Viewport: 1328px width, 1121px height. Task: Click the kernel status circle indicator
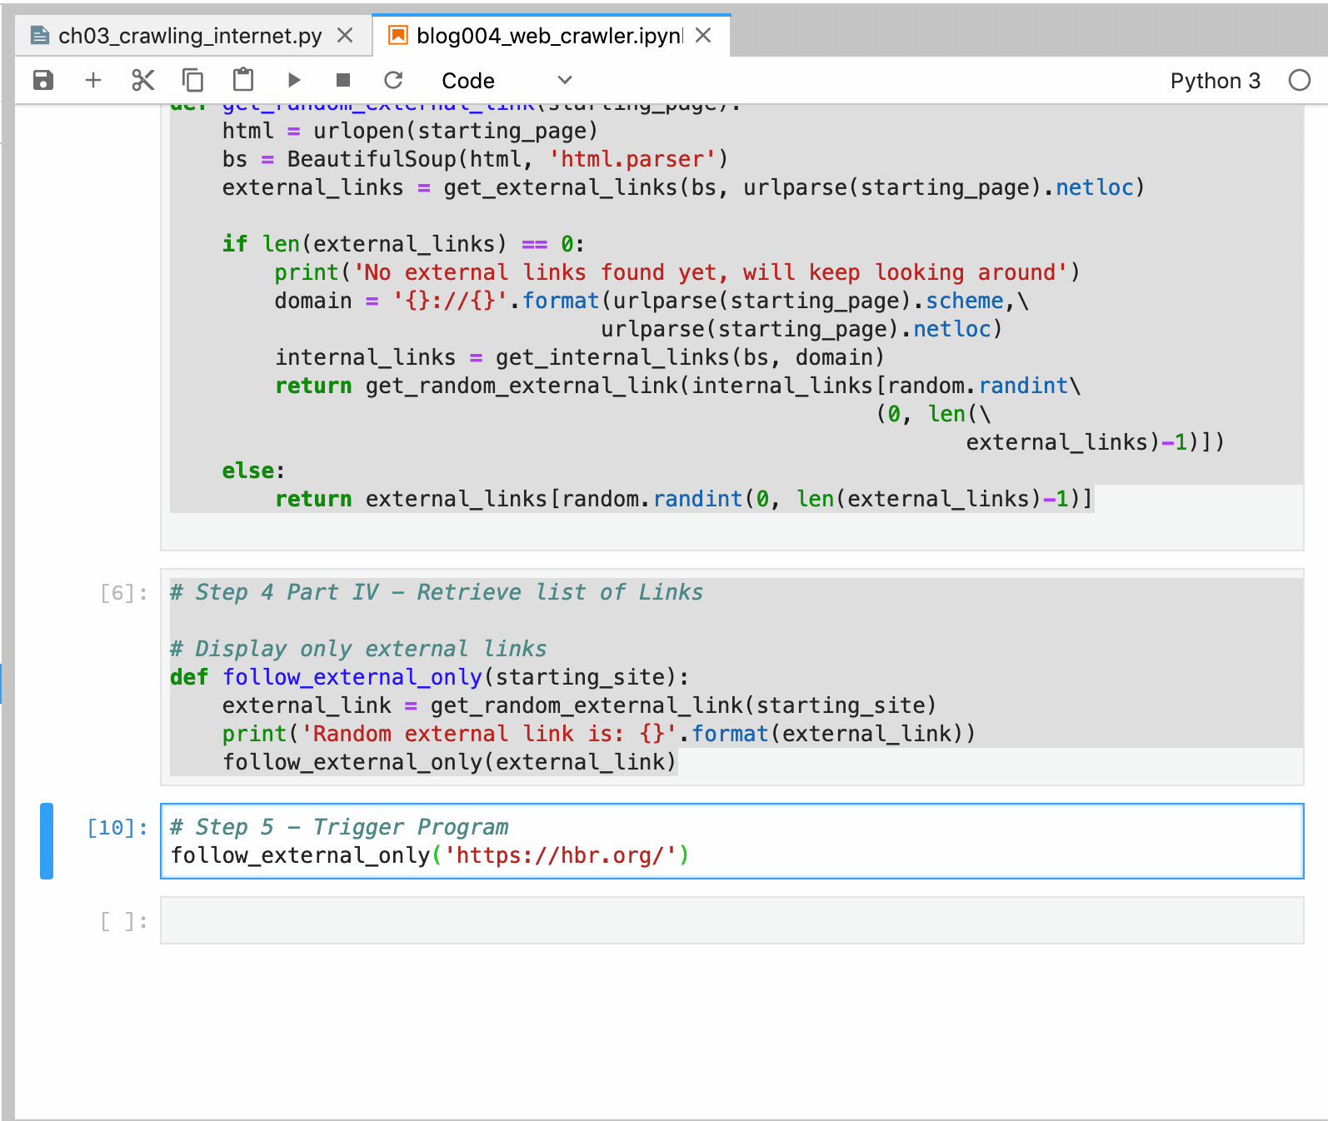1300,80
